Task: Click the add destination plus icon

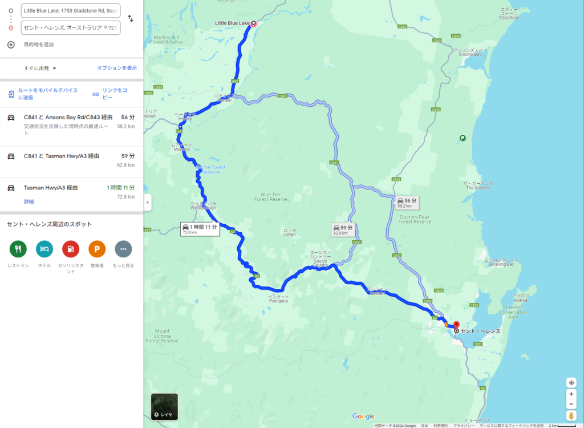Action: click(11, 45)
